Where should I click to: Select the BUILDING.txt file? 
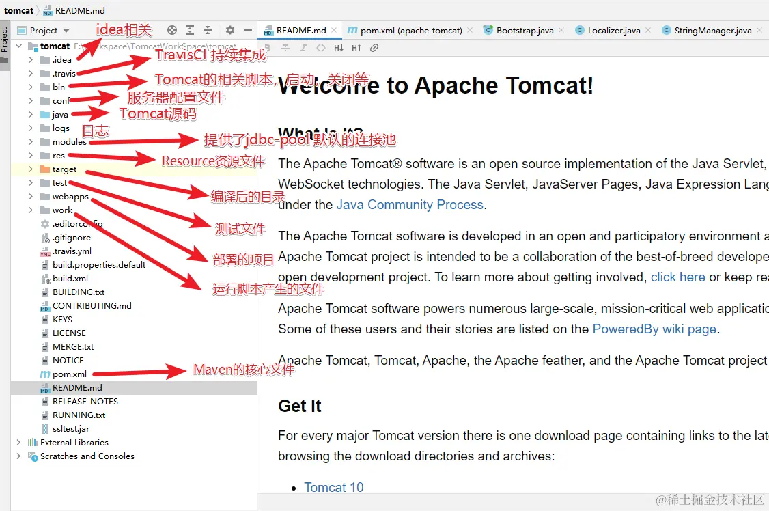click(x=79, y=292)
